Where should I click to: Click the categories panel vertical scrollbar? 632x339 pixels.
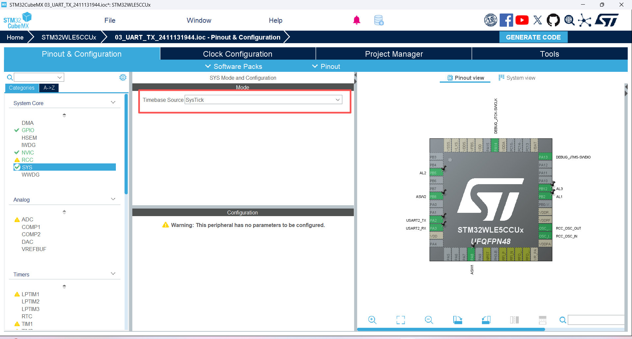coord(126,144)
